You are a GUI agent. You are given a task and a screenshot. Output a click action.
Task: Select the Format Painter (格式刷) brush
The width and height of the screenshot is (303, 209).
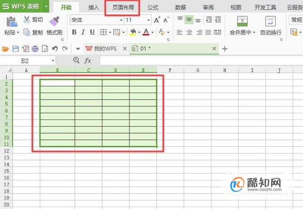(x=54, y=21)
